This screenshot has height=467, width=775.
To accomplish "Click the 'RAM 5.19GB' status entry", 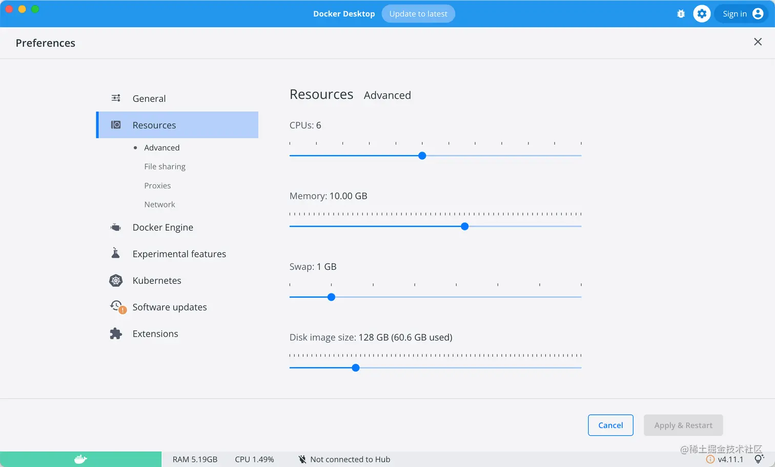I will [195, 459].
